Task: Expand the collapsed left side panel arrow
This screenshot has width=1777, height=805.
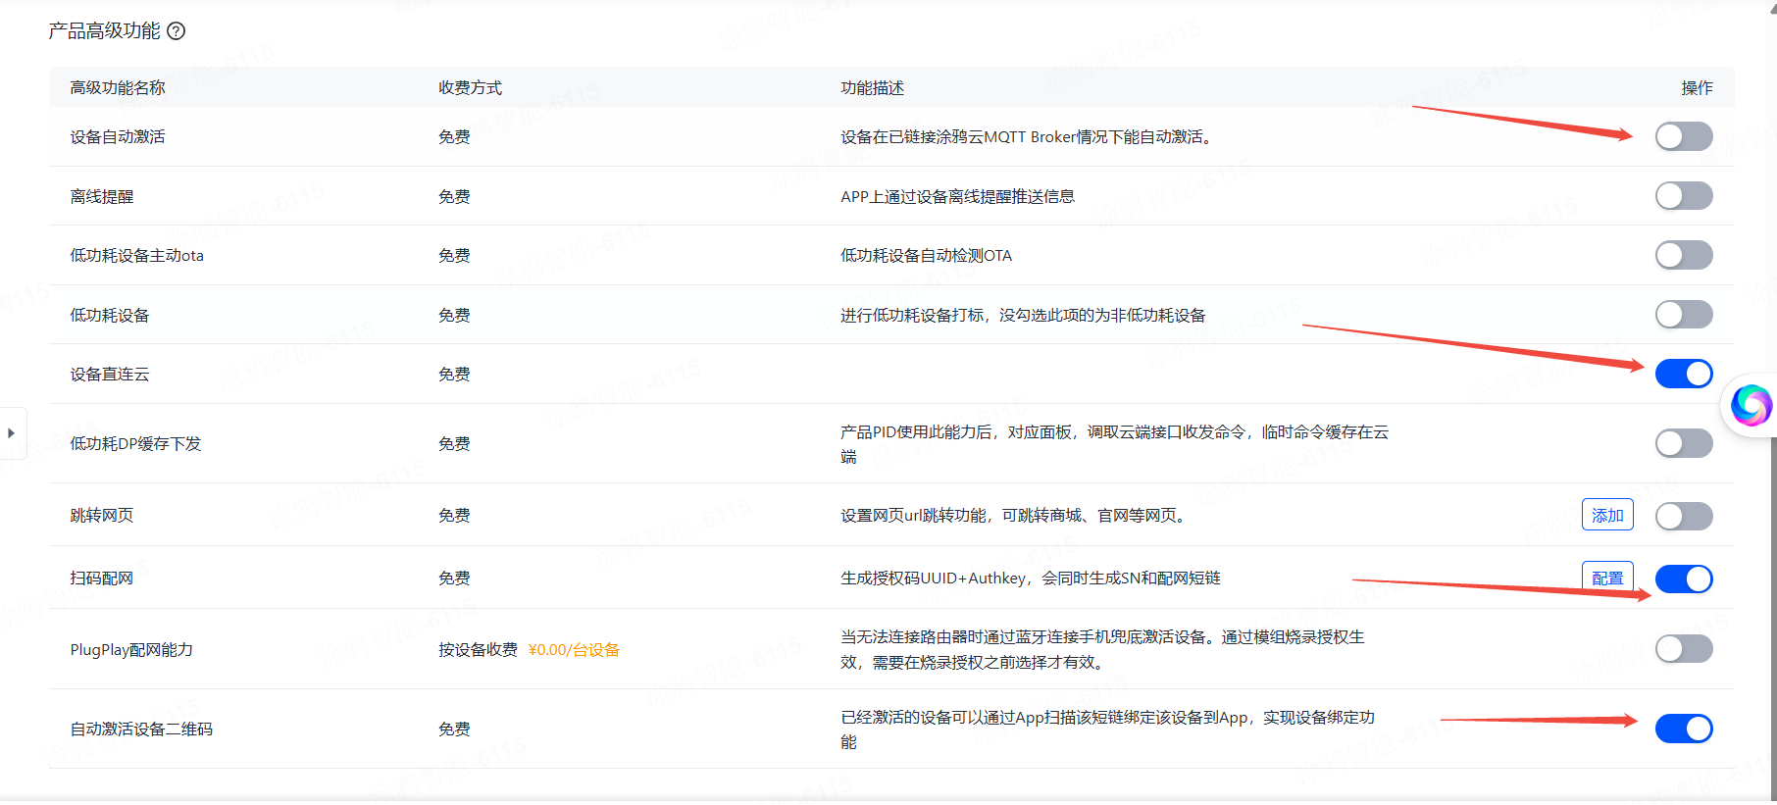Action: 11,432
